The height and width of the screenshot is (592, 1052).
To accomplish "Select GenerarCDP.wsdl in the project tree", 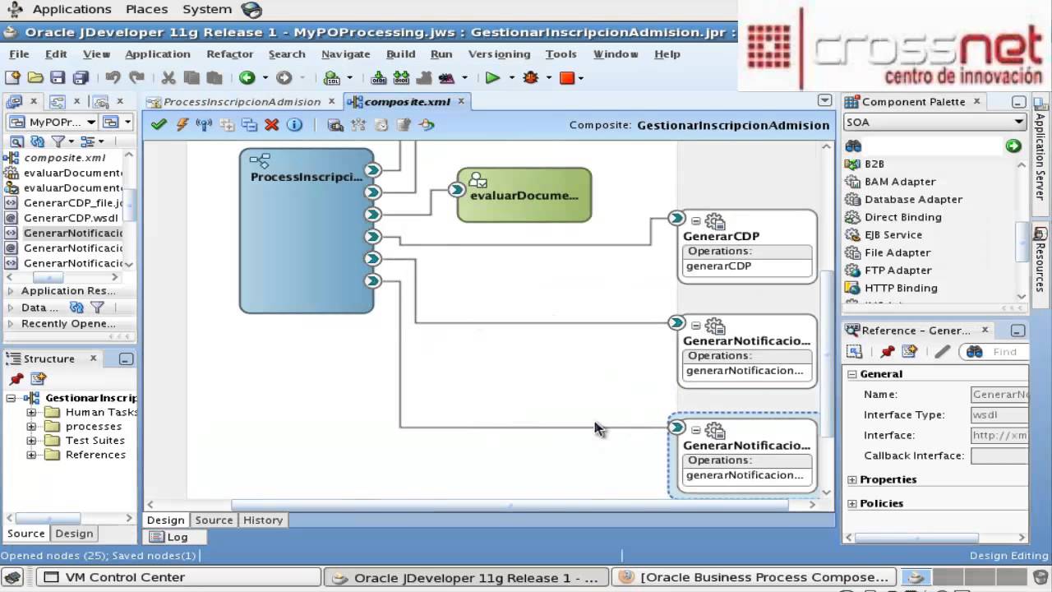I will [x=71, y=218].
